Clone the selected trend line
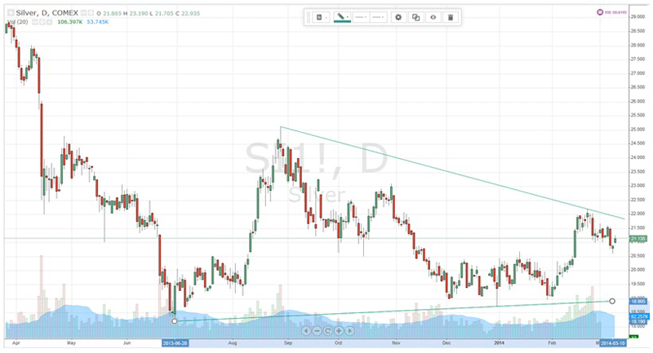 point(415,17)
